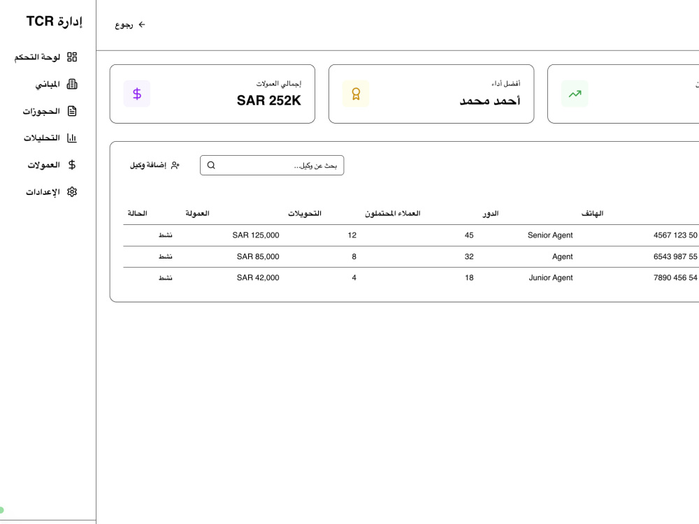699x524 pixels.
Task: Click the SAR 125,000 commission cell
Action: coord(256,235)
